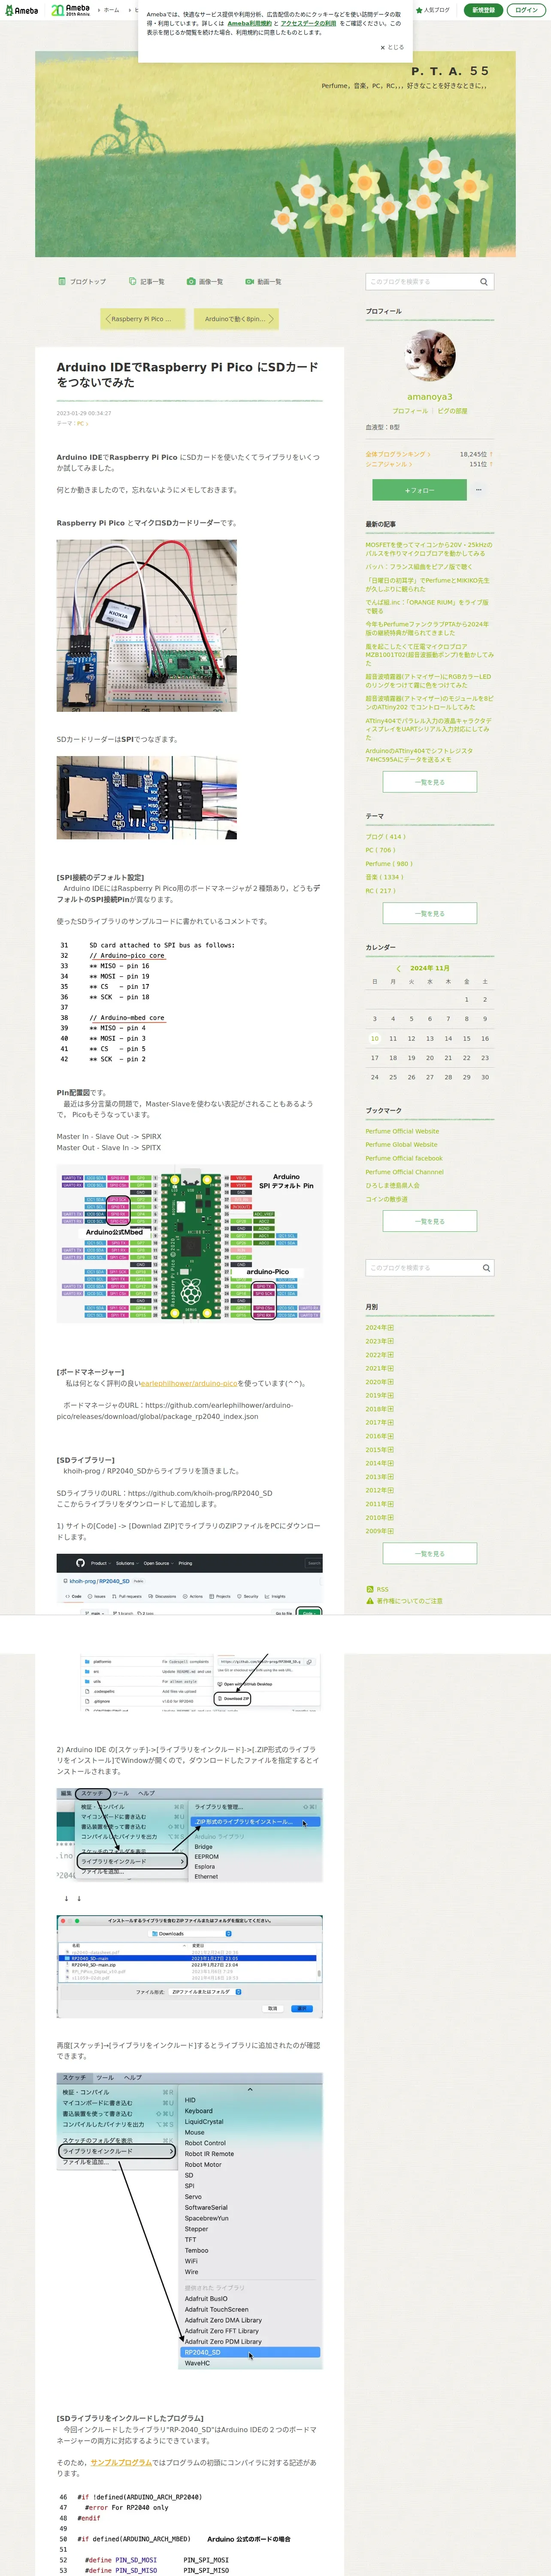Open the RC (217) theme link
Screen dimensions: 551x2576
point(381,891)
